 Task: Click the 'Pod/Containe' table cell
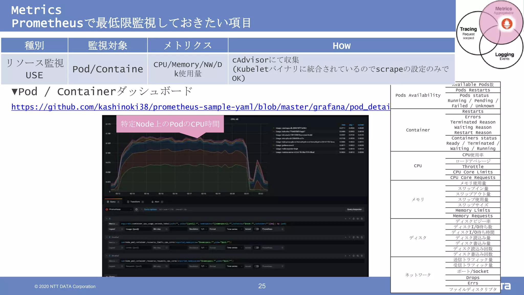click(x=108, y=69)
